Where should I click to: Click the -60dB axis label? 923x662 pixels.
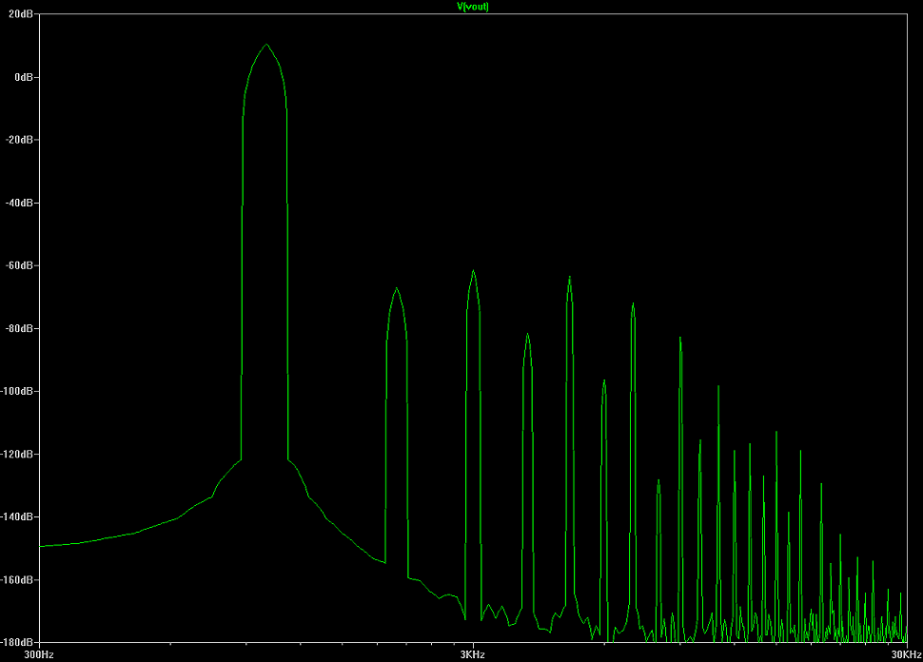pyautogui.click(x=19, y=265)
